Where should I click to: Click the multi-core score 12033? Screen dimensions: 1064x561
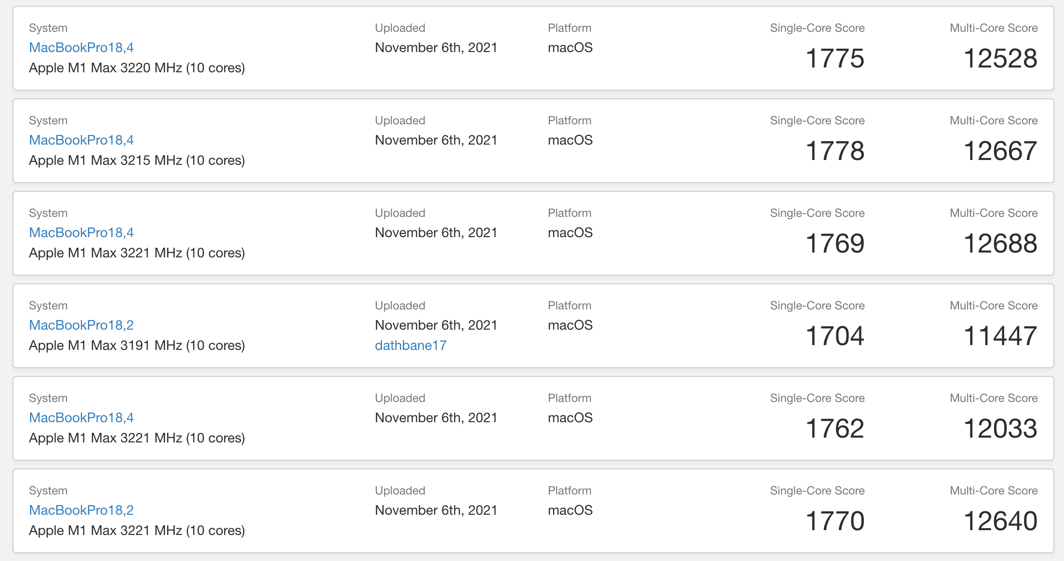click(x=1000, y=428)
